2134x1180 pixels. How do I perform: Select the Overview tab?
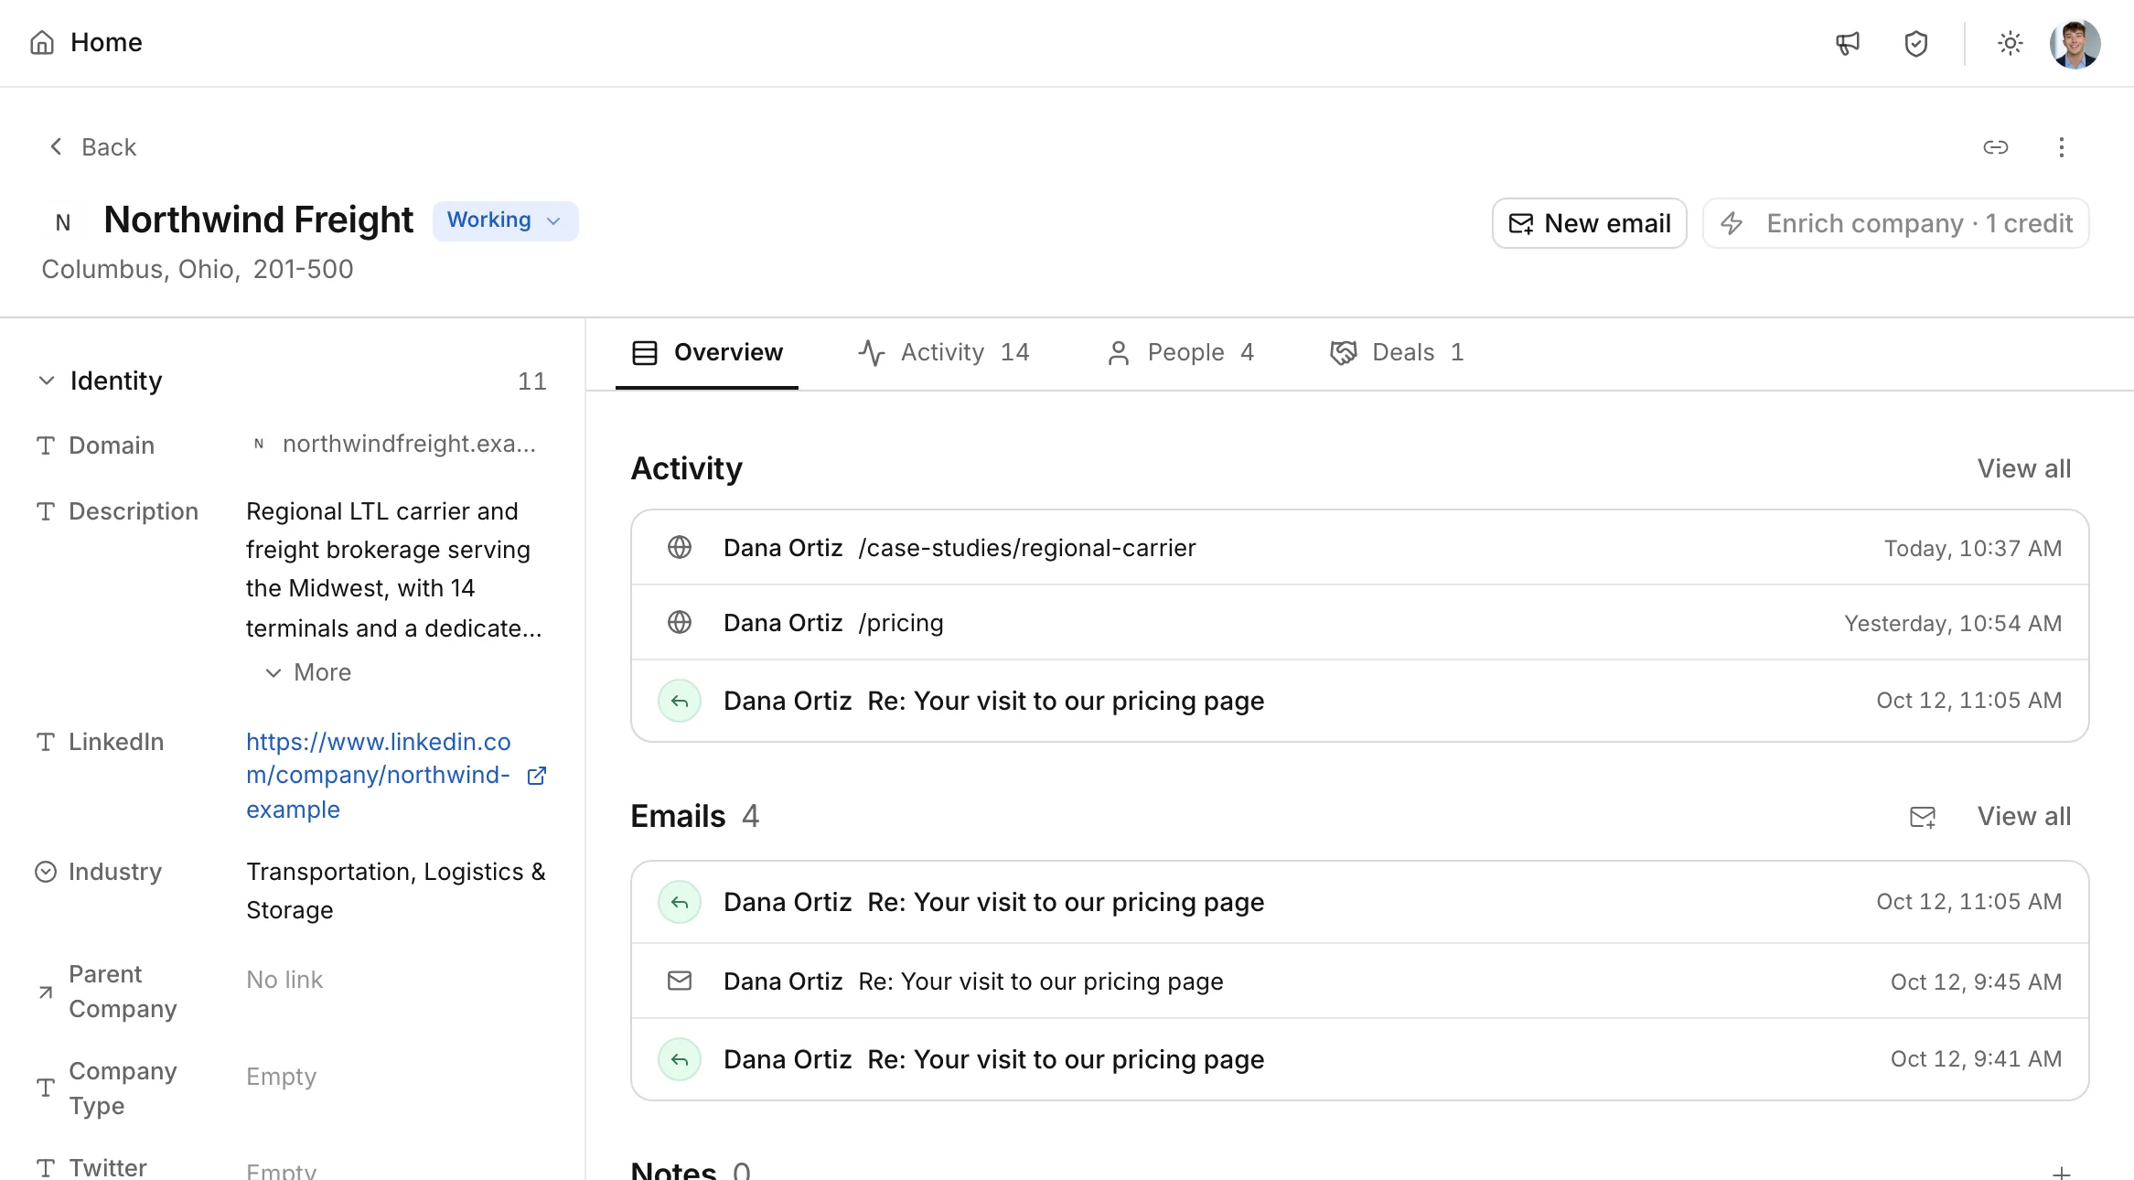707,353
